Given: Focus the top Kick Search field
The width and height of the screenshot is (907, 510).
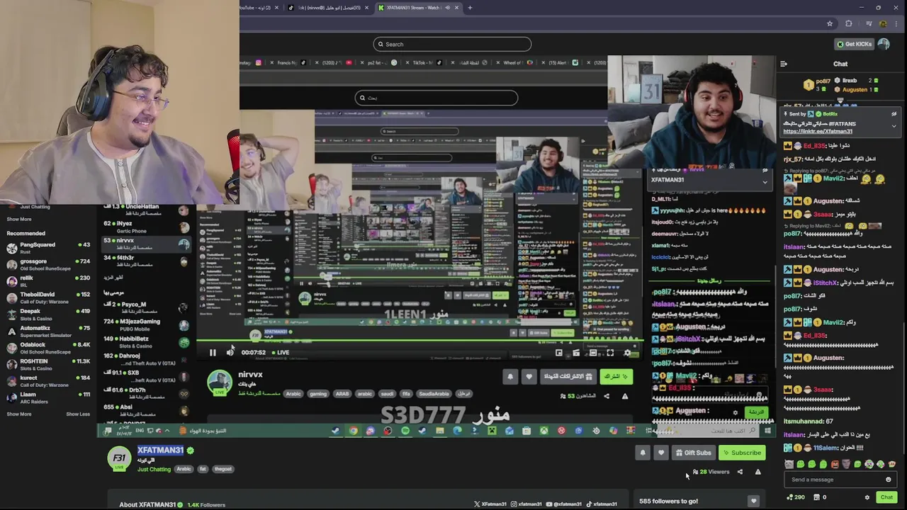Looking at the screenshot, I should 452,44.
